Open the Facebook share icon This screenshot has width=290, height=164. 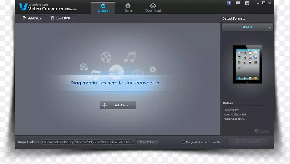coord(229,3)
